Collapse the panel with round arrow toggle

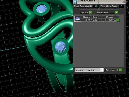(99, 9)
